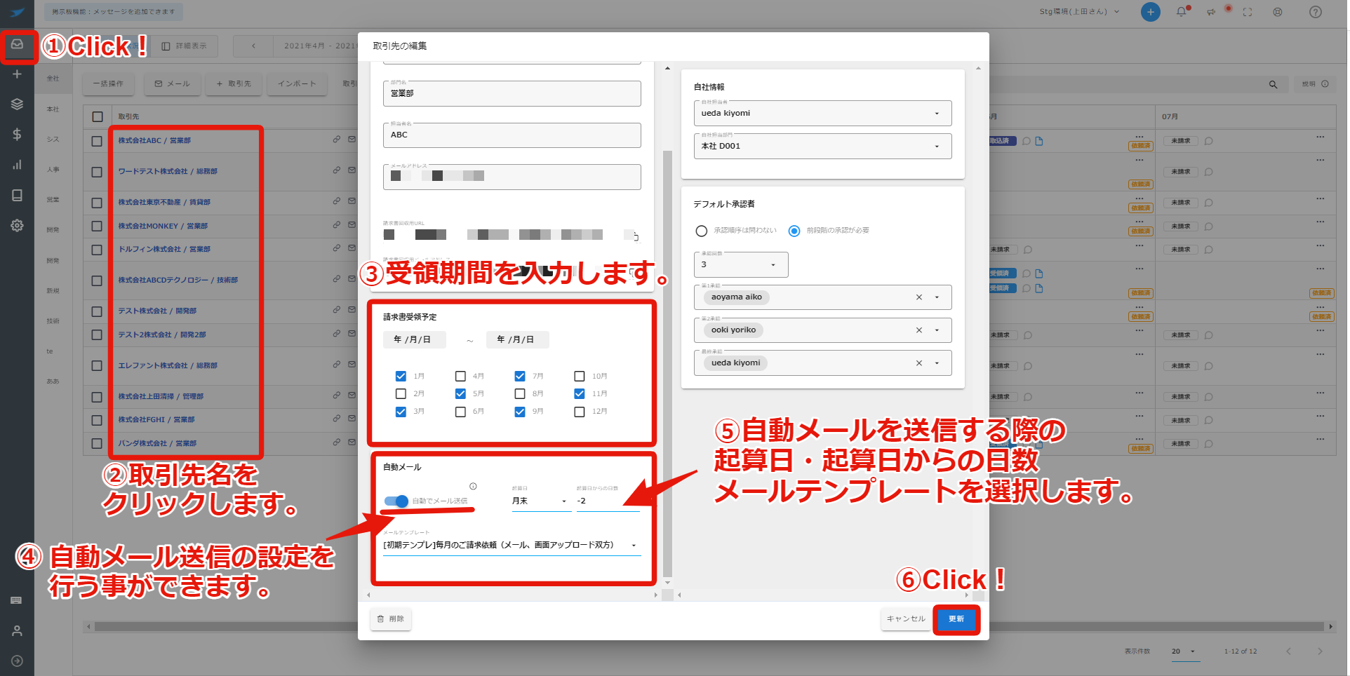This screenshot has width=1350, height=676.
Task: Check the 2月 checkbox
Action: 401,394
